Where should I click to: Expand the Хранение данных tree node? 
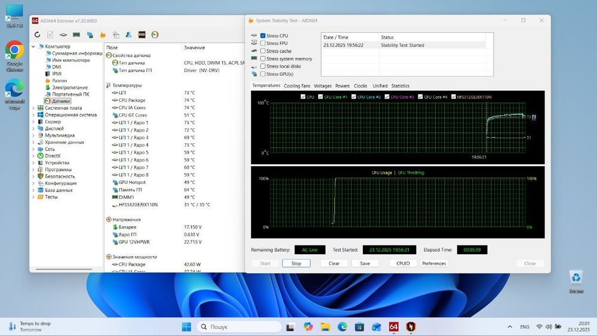(x=33, y=142)
